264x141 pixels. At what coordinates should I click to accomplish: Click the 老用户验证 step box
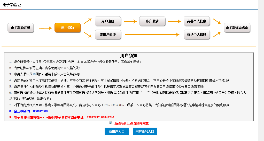[108, 34]
